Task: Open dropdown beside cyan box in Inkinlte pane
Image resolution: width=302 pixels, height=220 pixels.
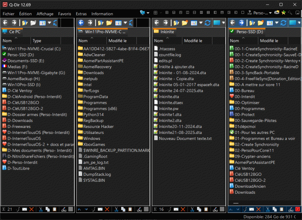Action: pos(223,23)
